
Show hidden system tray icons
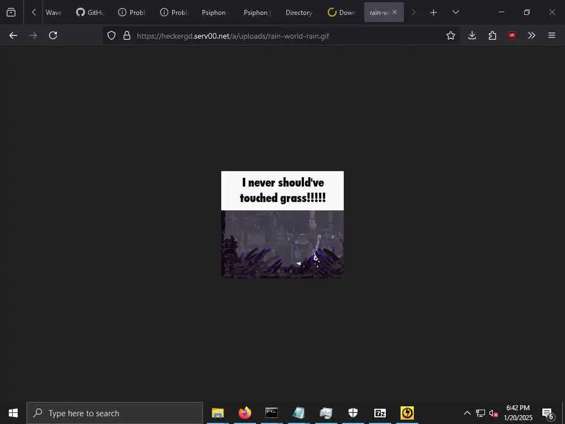(467, 413)
